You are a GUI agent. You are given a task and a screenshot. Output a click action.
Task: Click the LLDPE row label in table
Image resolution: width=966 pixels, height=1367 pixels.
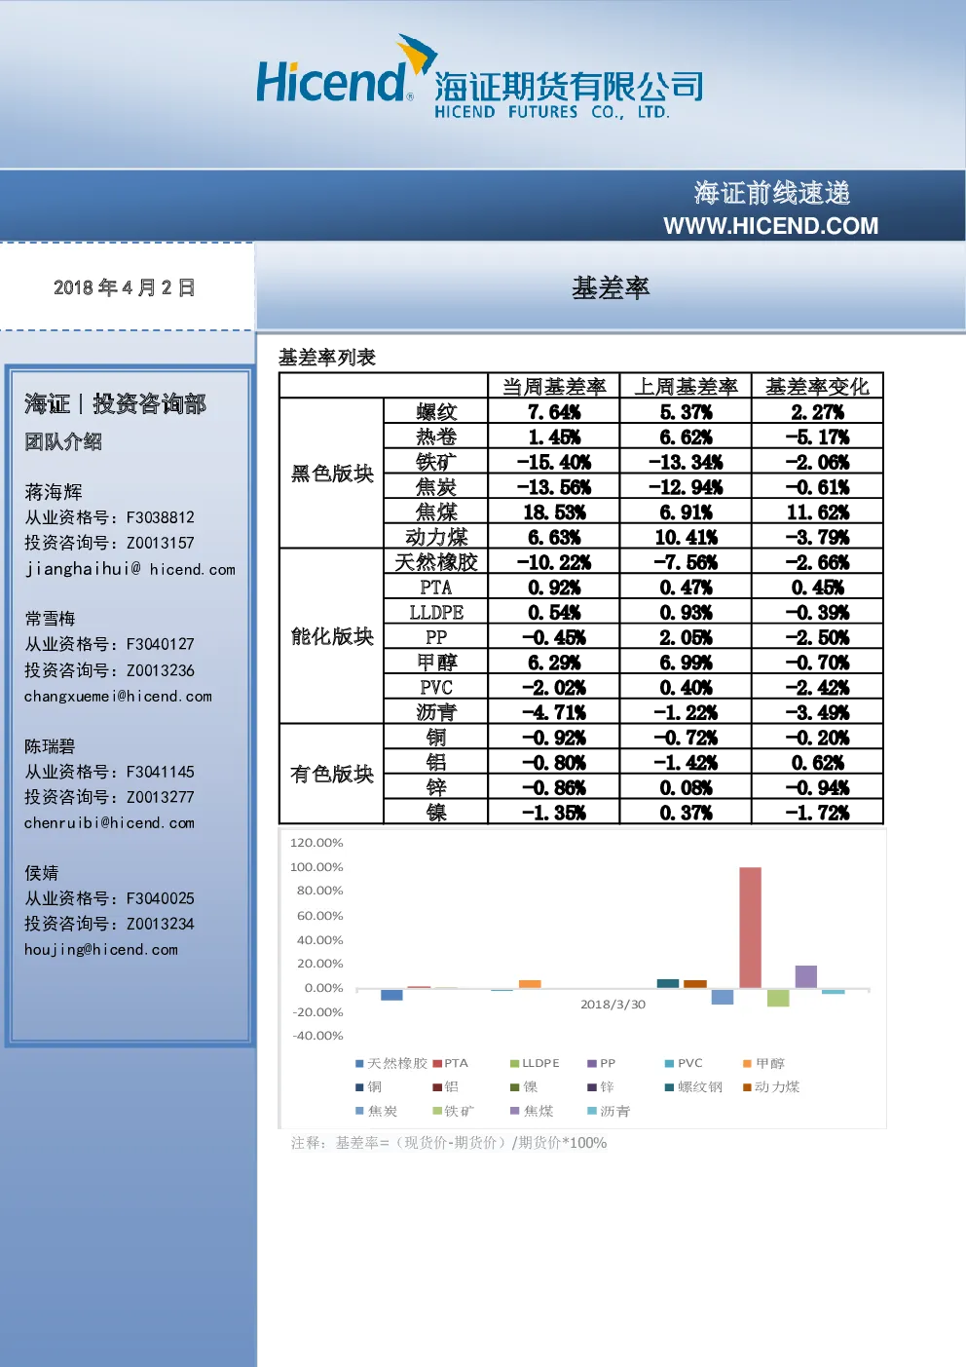point(436,612)
